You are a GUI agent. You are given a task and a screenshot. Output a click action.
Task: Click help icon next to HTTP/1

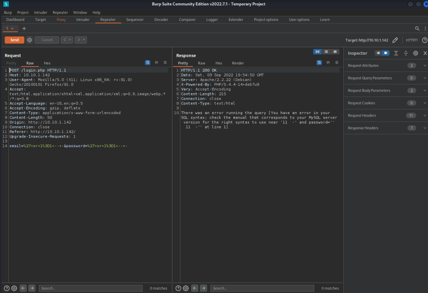[x=425, y=40]
